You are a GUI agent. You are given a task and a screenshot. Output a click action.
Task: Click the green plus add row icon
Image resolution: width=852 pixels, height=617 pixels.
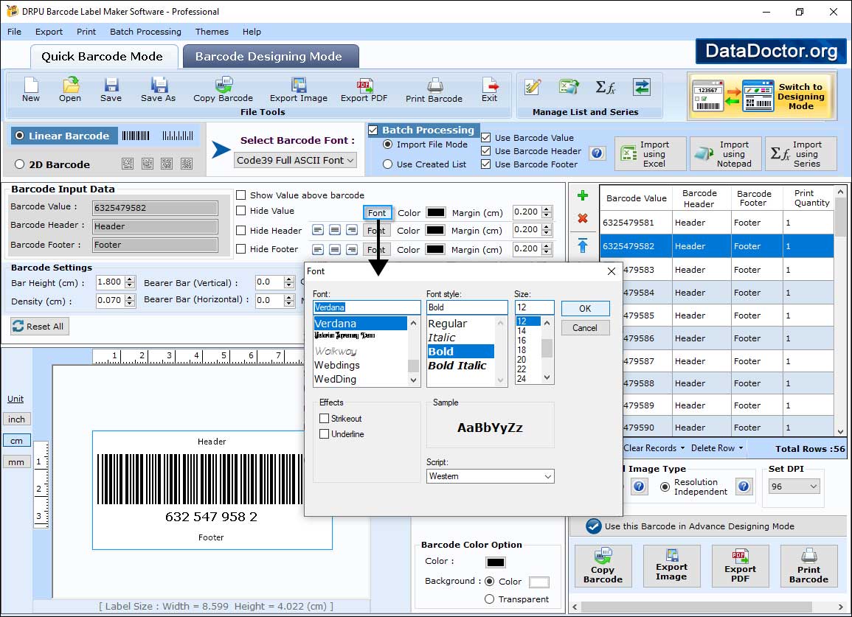tap(583, 195)
